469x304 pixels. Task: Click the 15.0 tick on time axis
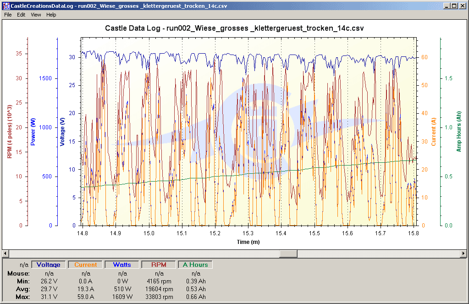click(x=149, y=233)
